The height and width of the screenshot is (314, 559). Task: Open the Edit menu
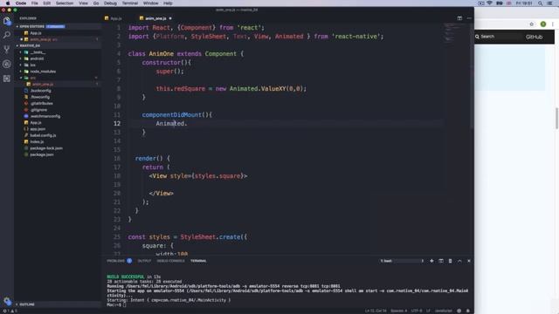(x=46, y=3)
